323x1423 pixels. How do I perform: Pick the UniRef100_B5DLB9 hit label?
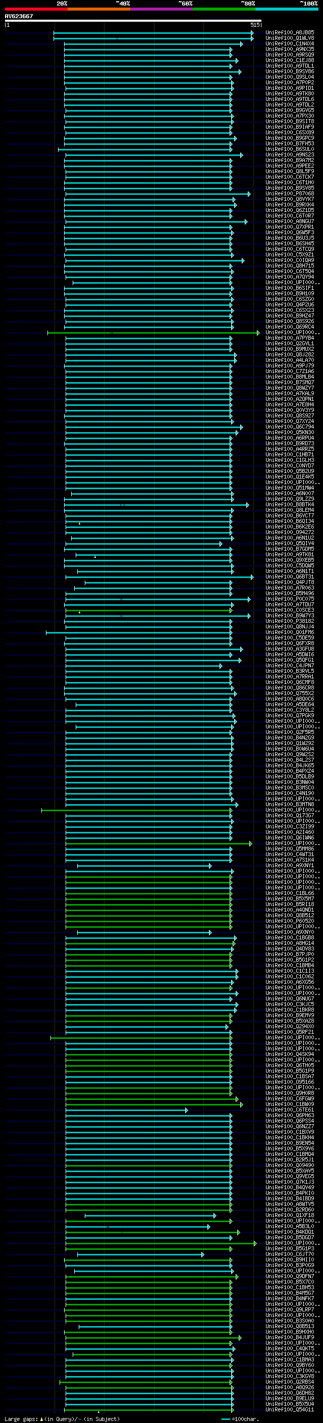tap(290, 777)
